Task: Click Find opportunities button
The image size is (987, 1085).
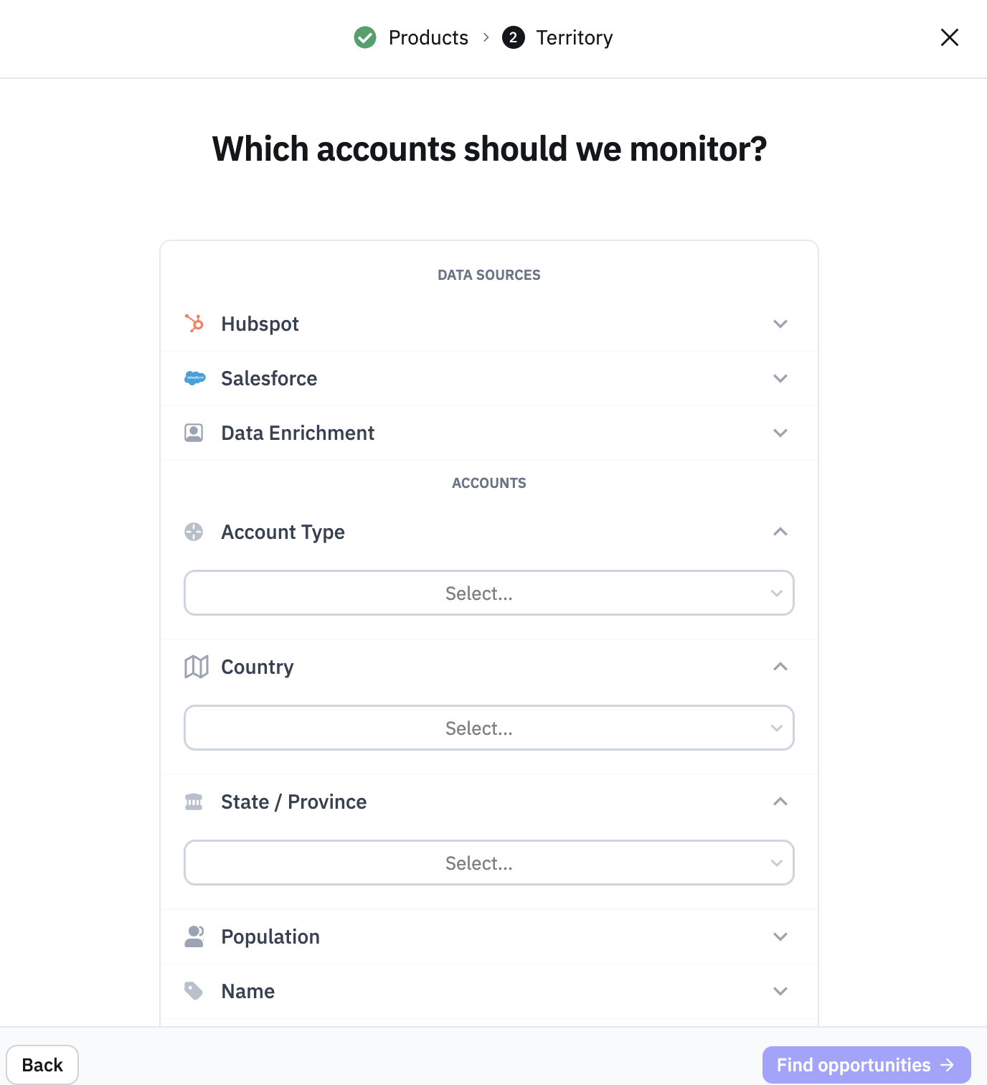Action: pos(866,1065)
